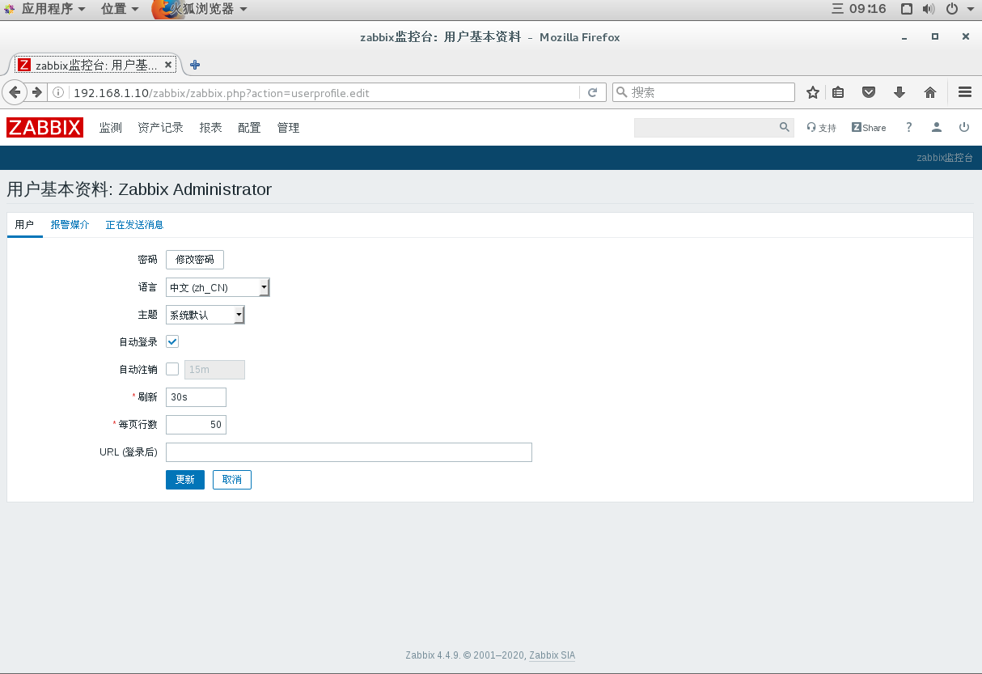
Task: Open 报表 menu
Action: pyautogui.click(x=210, y=128)
